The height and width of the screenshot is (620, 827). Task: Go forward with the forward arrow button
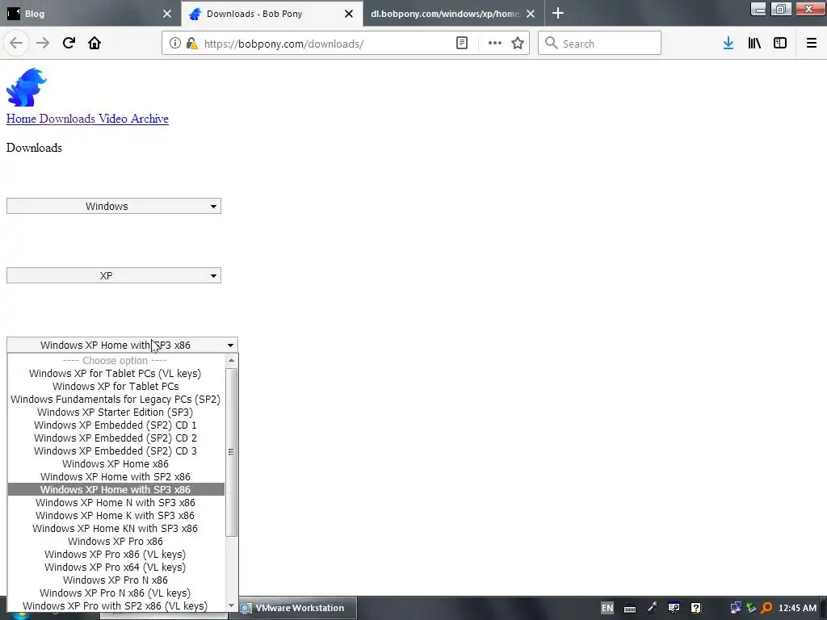coord(43,44)
